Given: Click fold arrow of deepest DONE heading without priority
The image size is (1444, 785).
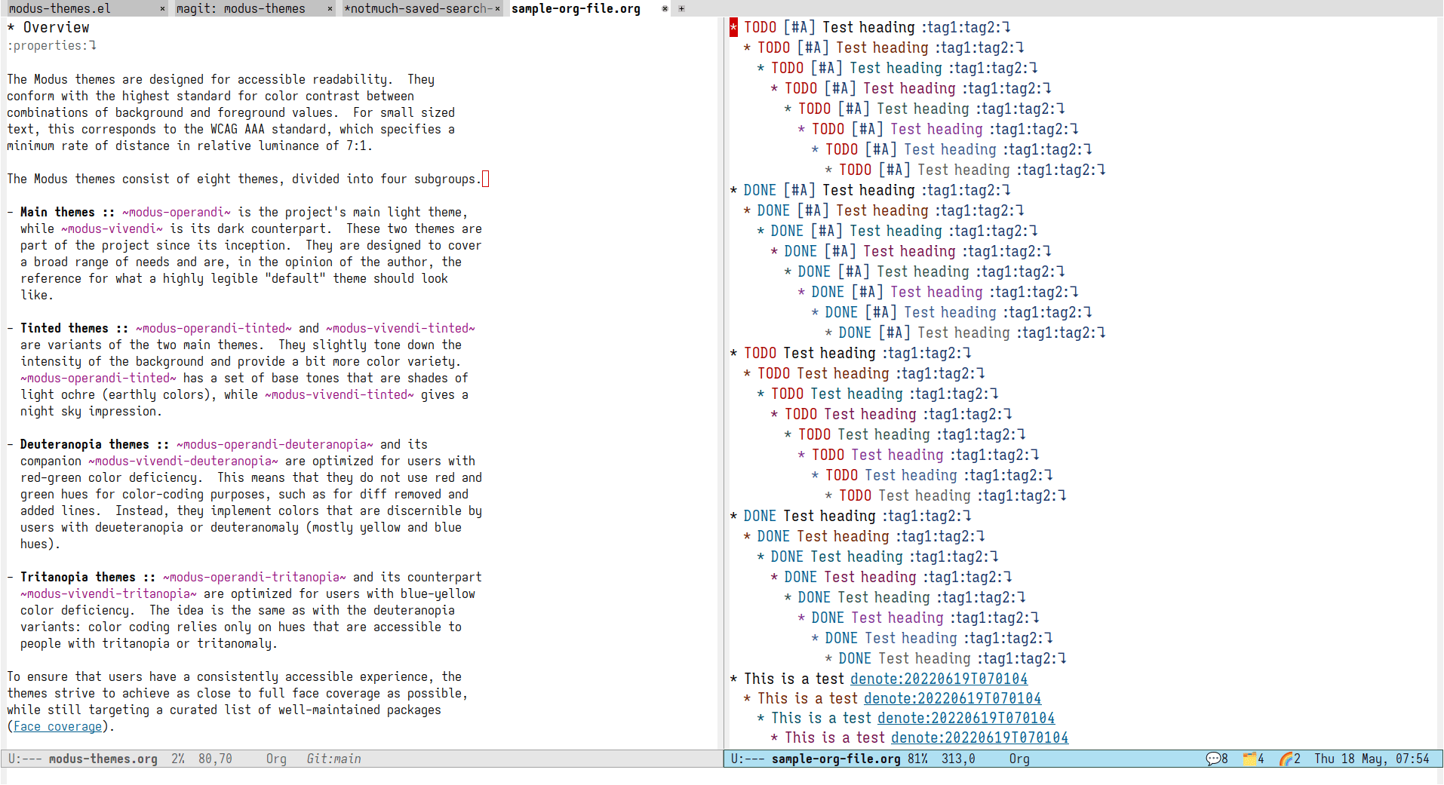Looking at the screenshot, I should coord(1062,658).
